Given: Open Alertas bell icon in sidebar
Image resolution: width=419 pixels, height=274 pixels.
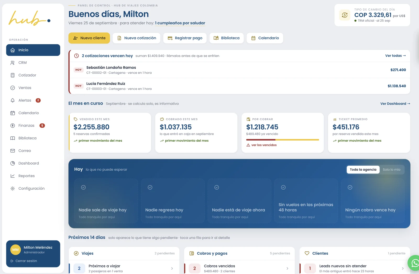Looking at the screenshot, I should click(13, 100).
